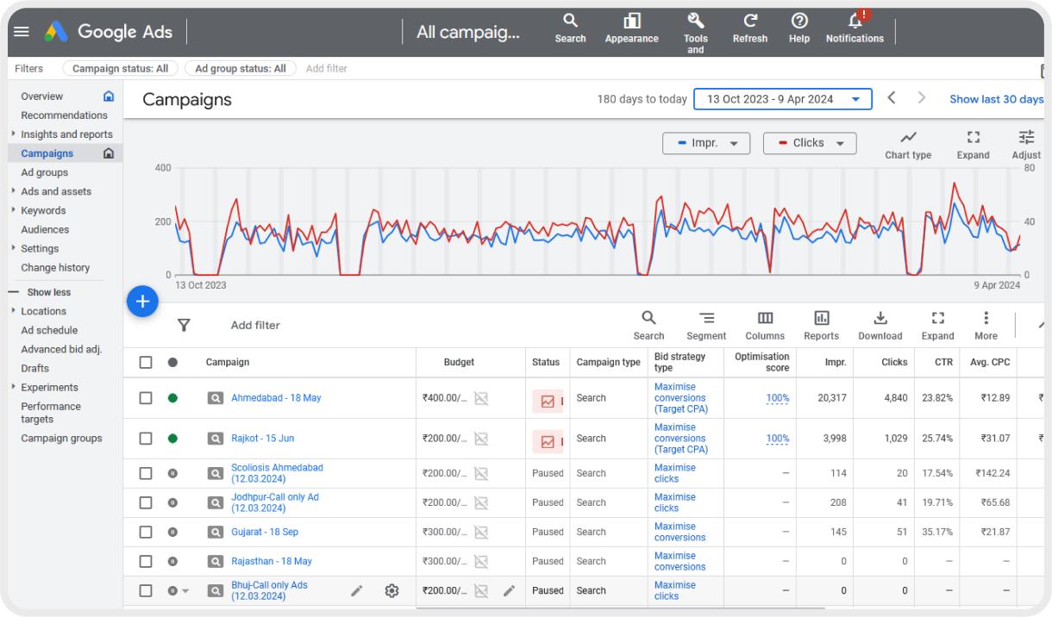Open chart Adjust settings
The image size is (1052, 617).
(x=1026, y=145)
